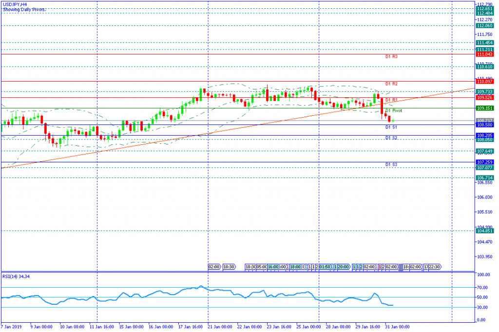Click the 02:00 event marker near 21 Jan
The image size is (499, 332).
[x=214, y=267]
